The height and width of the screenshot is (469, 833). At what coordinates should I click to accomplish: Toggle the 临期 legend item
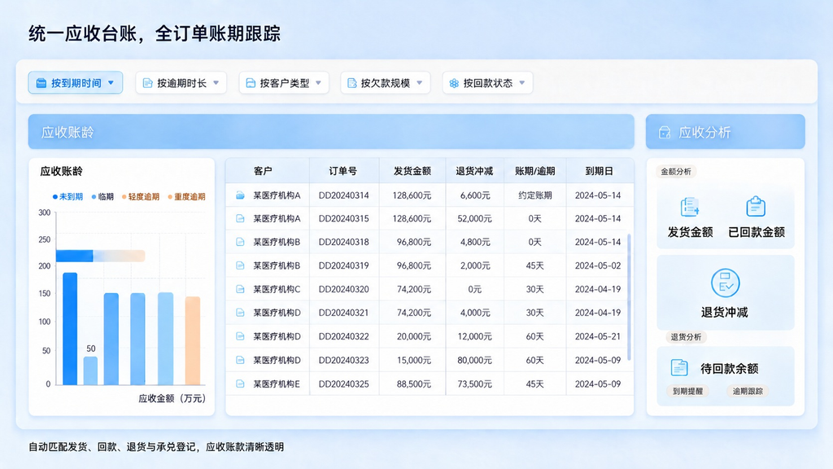pos(102,197)
